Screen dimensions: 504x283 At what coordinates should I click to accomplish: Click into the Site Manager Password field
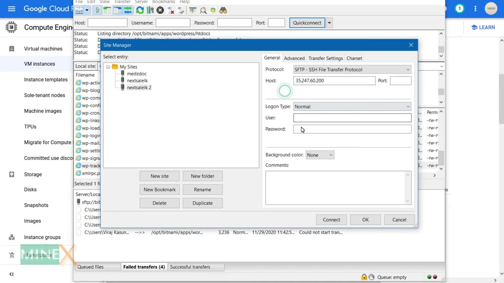point(352,129)
